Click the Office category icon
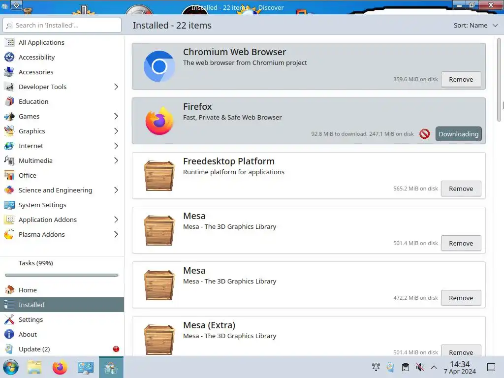This screenshot has height=378, width=504. click(x=9, y=176)
